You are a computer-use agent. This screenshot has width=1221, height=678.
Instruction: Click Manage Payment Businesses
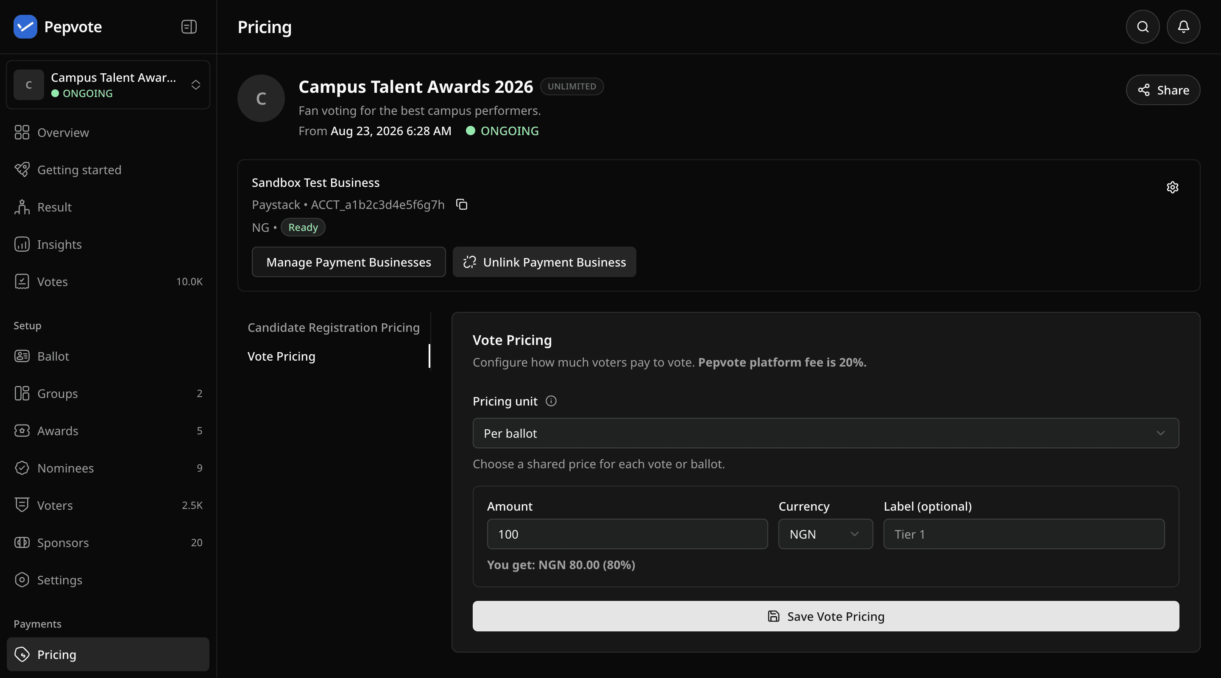pyautogui.click(x=348, y=262)
